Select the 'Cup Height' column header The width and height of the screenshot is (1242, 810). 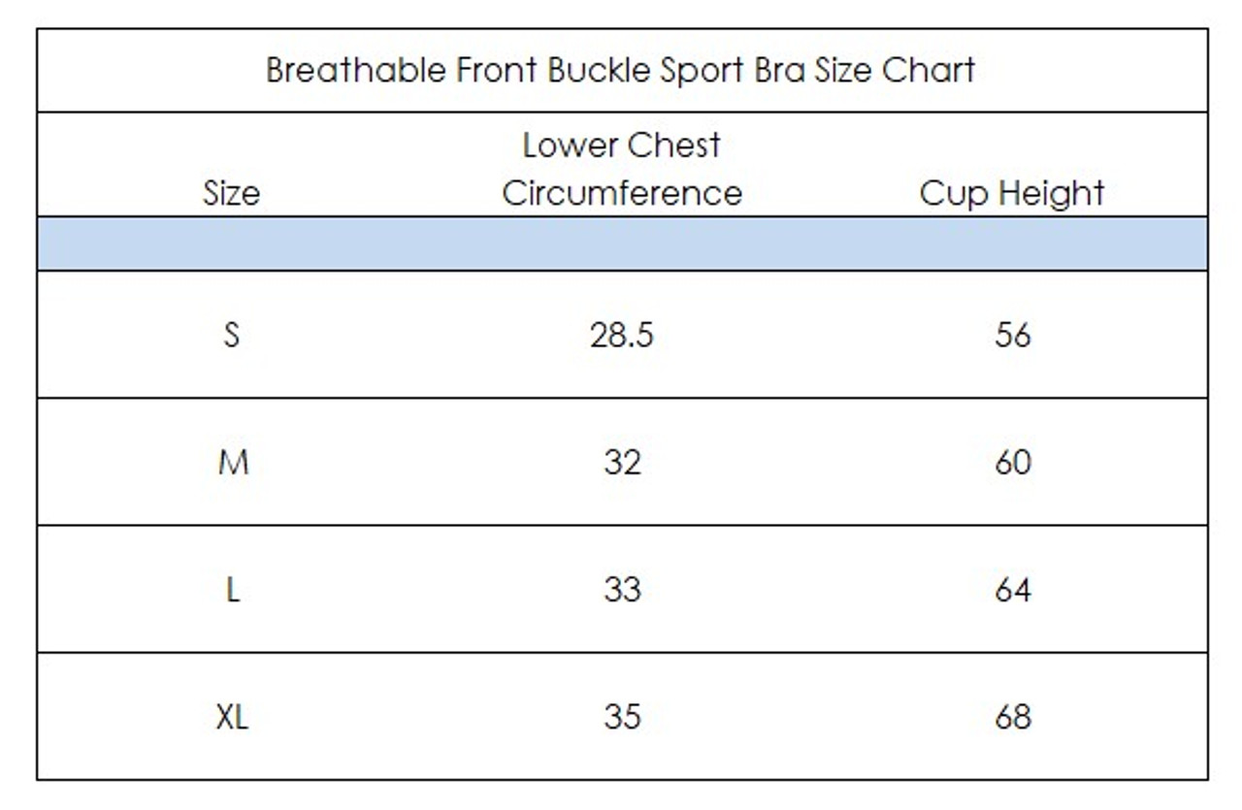pyautogui.click(x=1012, y=194)
